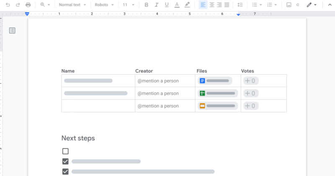
Task: Open the editing mode pencil menu
Action: [x=311, y=5]
